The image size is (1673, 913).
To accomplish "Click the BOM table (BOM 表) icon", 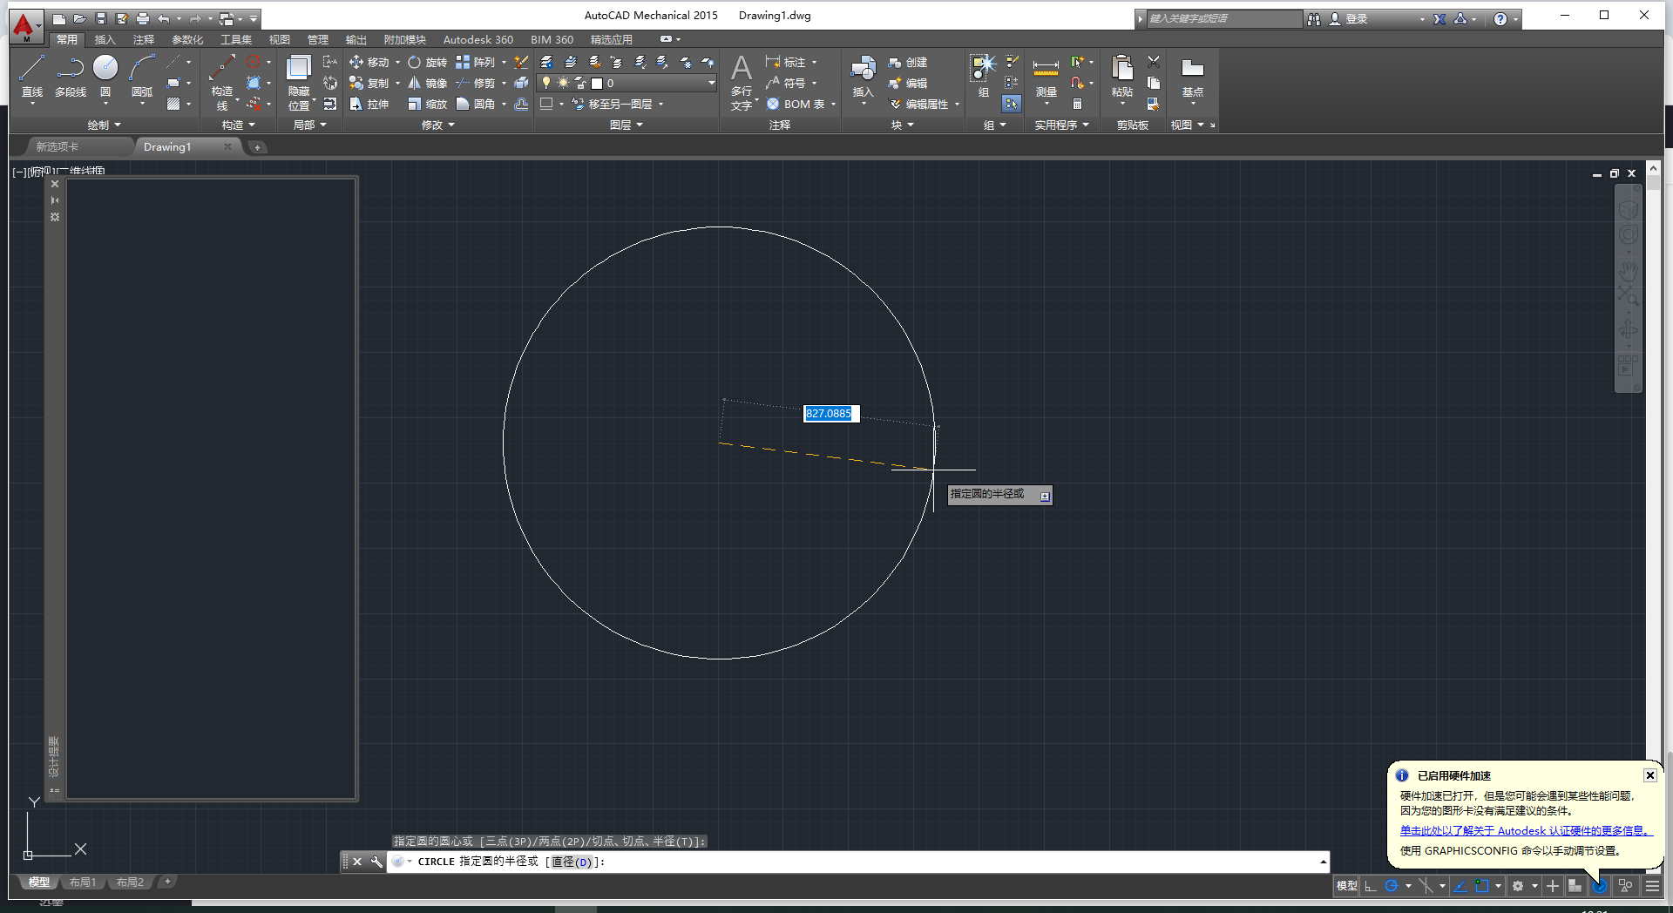I will [x=796, y=104].
